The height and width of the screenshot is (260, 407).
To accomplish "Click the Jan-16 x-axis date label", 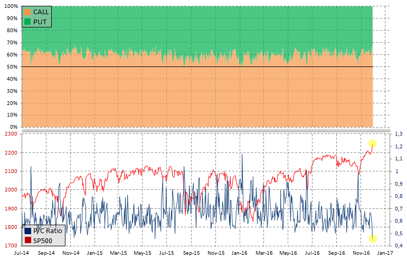I will coord(240,253).
